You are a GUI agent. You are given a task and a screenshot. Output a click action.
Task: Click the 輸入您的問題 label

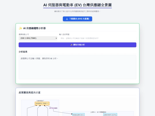(x=64, y=34)
